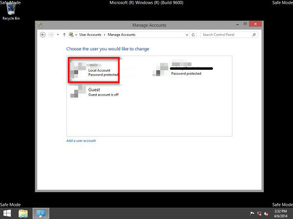Screen dimensions: 293x219
Task: Open the Windows Start button
Action: 7,213
